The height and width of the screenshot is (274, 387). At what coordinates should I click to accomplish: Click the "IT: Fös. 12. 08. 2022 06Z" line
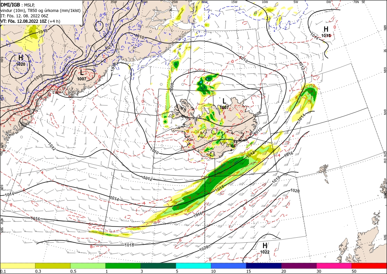click(x=24, y=16)
